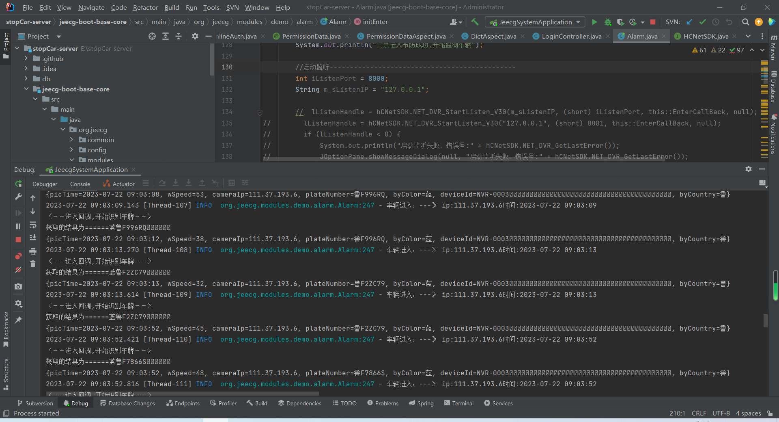
Task: Stop the debug session red square
Action: pyautogui.click(x=18, y=240)
